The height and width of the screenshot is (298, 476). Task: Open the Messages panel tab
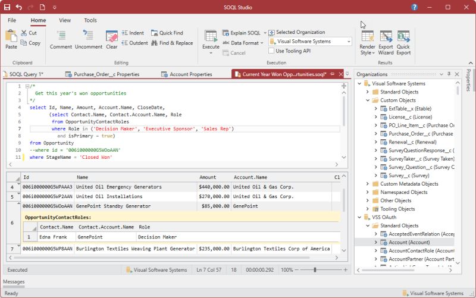click(14, 281)
